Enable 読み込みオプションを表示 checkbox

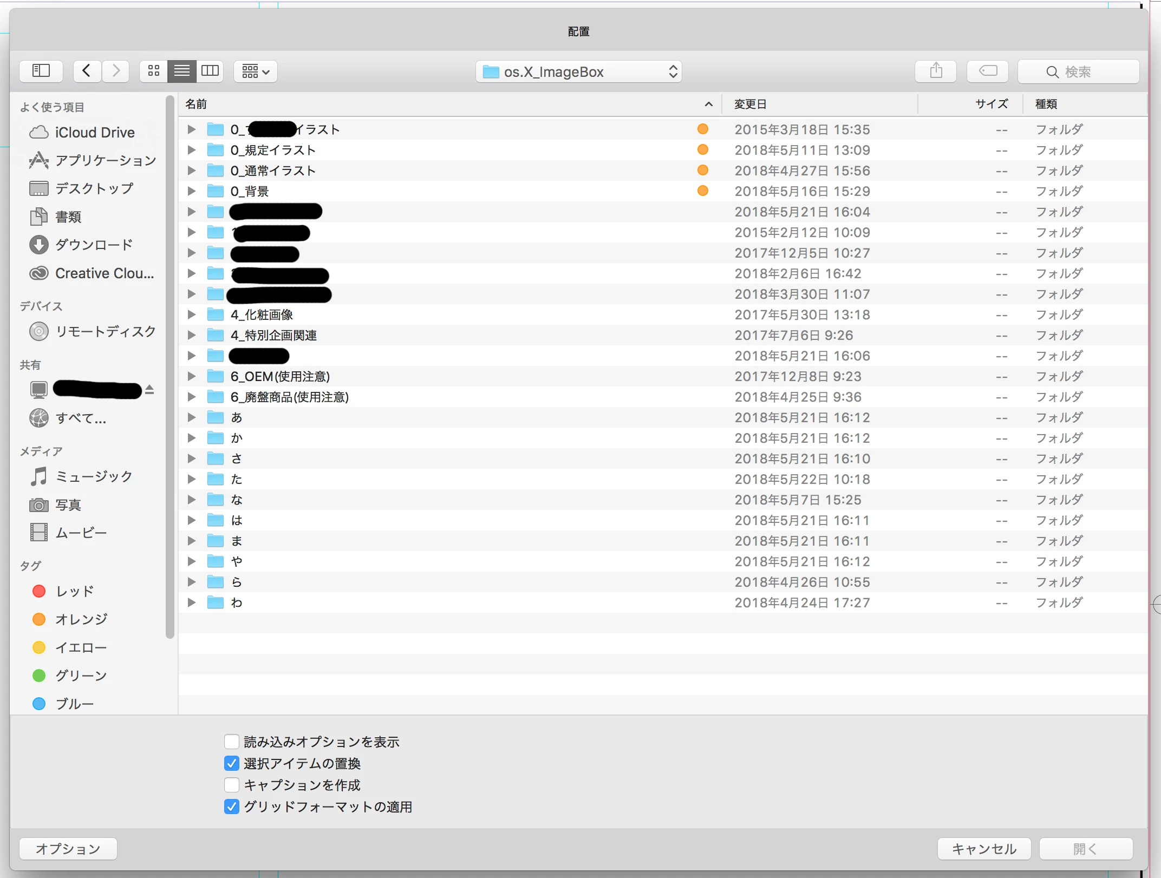pyautogui.click(x=232, y=742)
